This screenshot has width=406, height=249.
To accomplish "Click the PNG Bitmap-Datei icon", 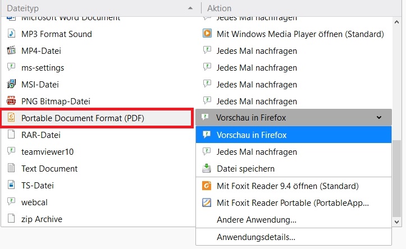I will (x=11, y=101).
